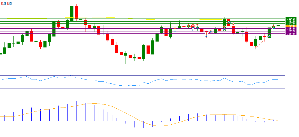Click the blue buy arrow on the last tall green candle
Viewport: 299px width, 137px height.
[x=269, y=36]
